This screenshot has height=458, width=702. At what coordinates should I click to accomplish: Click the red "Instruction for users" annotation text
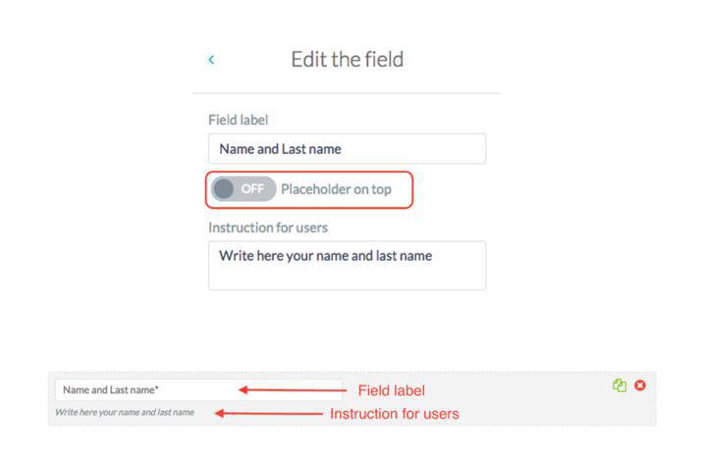[x=394, y=414]
